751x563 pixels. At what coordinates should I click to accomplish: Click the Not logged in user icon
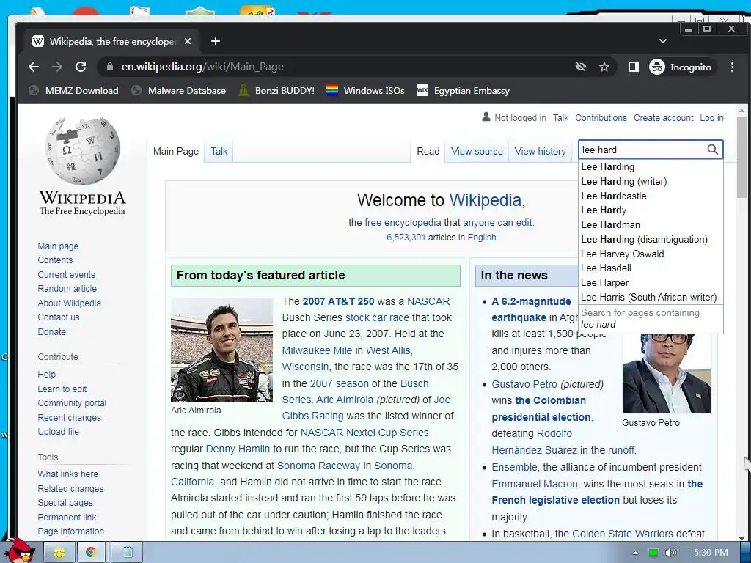click(486, 117)
